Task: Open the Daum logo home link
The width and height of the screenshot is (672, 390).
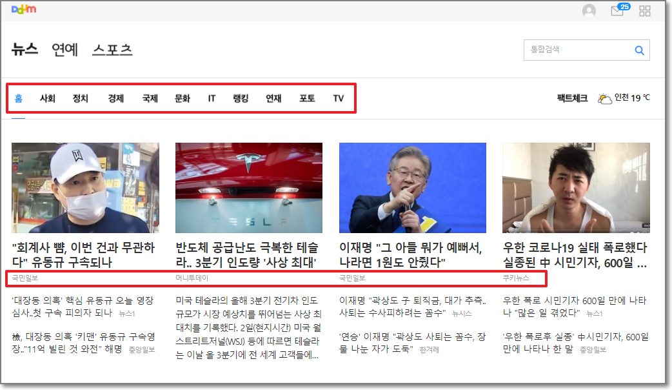Action: [24, 9]
